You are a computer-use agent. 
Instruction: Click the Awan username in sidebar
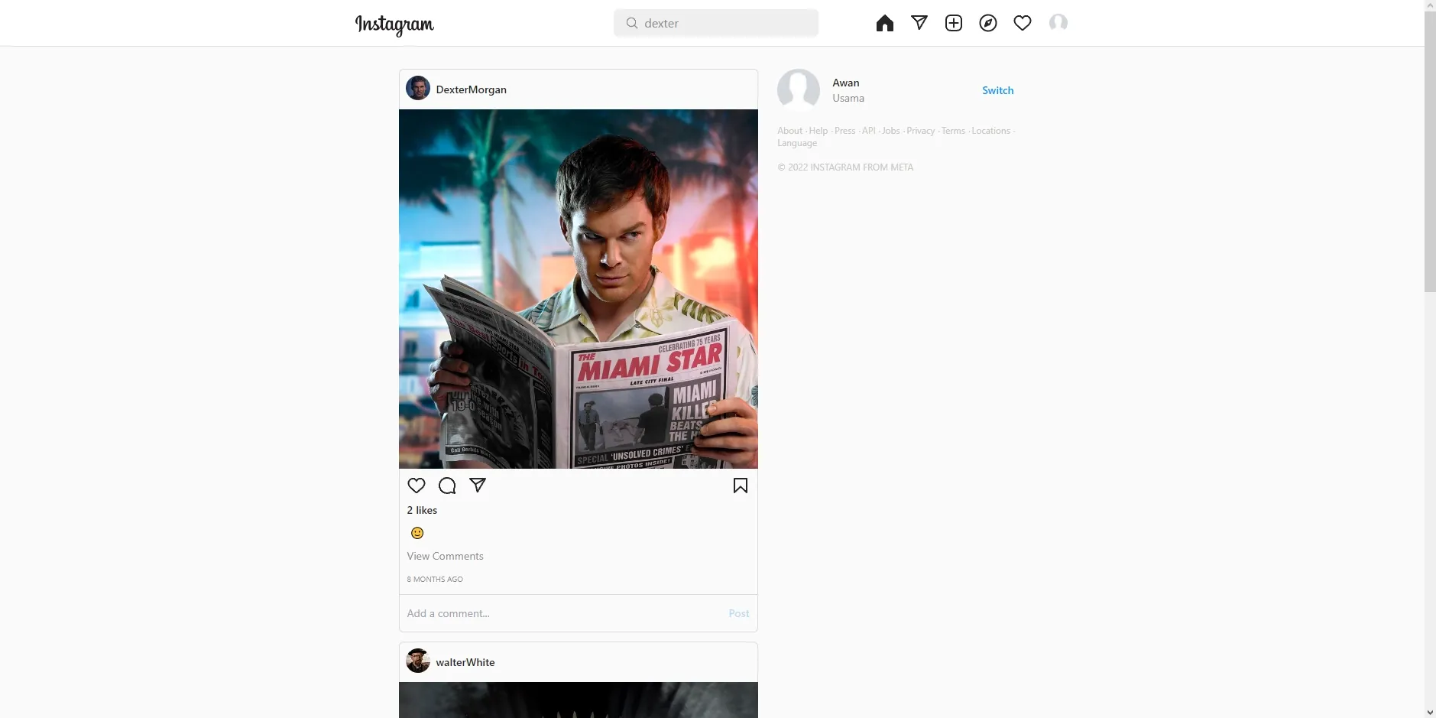pyautogui.click(x=846, y=83)
